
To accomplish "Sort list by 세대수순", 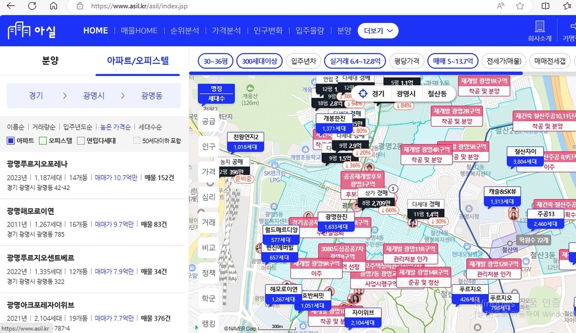I will point(150,127).
